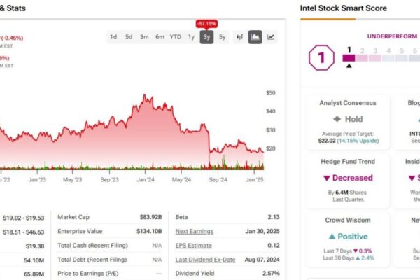Switch chart to 3m range

coord(144,37)
